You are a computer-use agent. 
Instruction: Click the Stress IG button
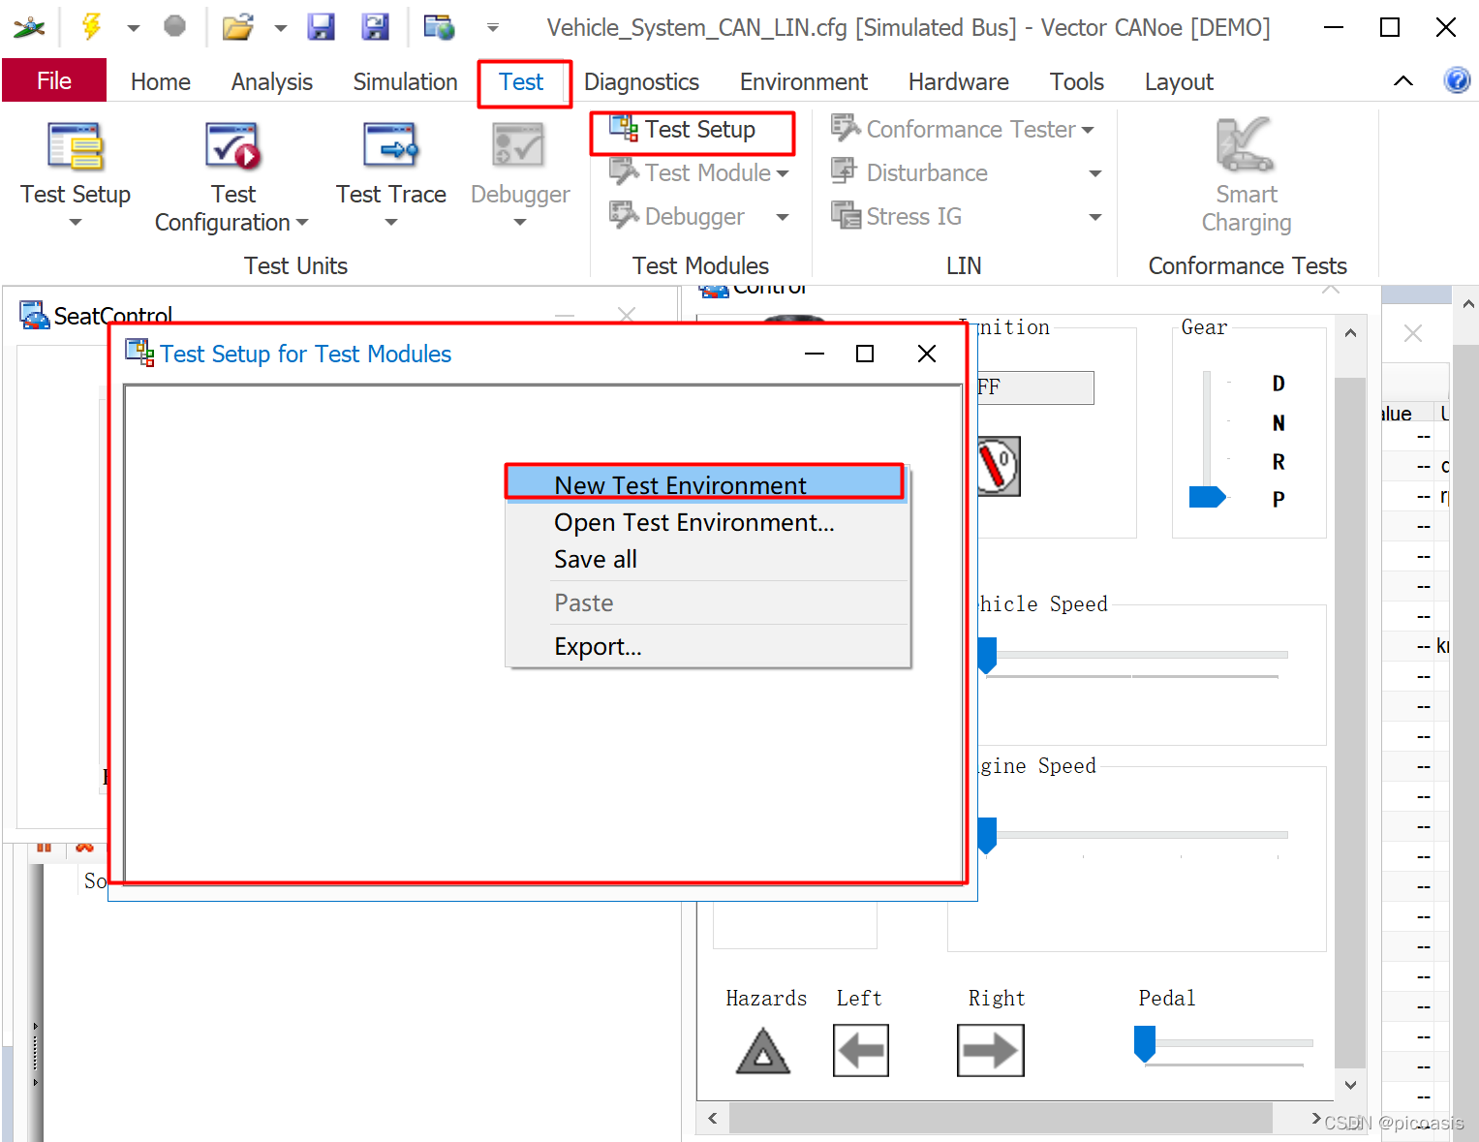point(897,216)
